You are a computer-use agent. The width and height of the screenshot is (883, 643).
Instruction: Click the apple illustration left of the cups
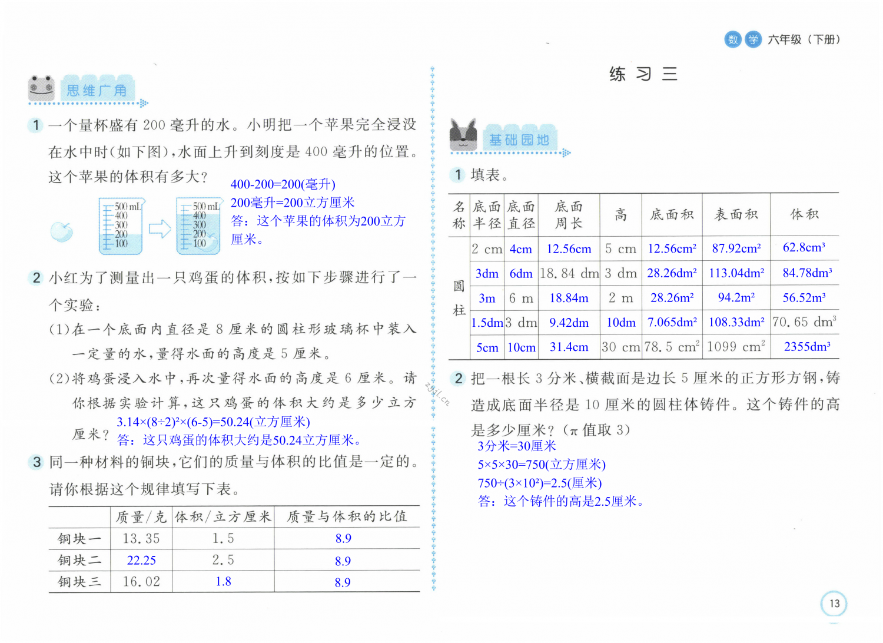coord(62,231)
